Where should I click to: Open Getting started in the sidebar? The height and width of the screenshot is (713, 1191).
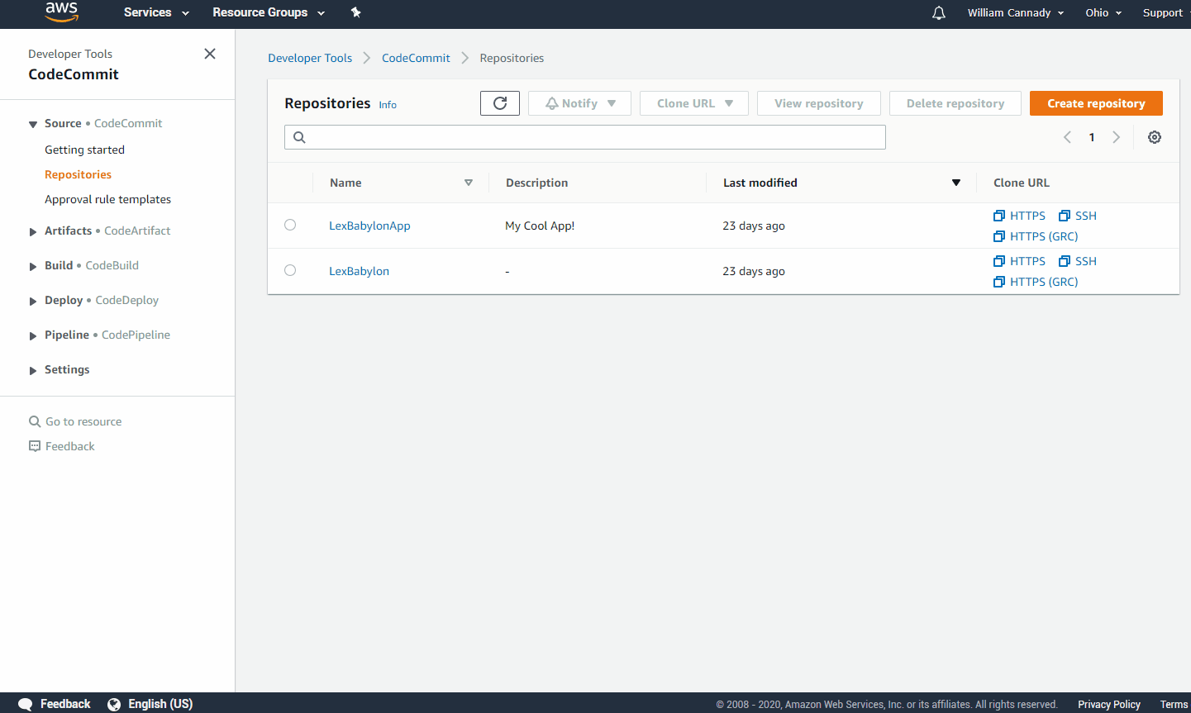click(84, 150)
